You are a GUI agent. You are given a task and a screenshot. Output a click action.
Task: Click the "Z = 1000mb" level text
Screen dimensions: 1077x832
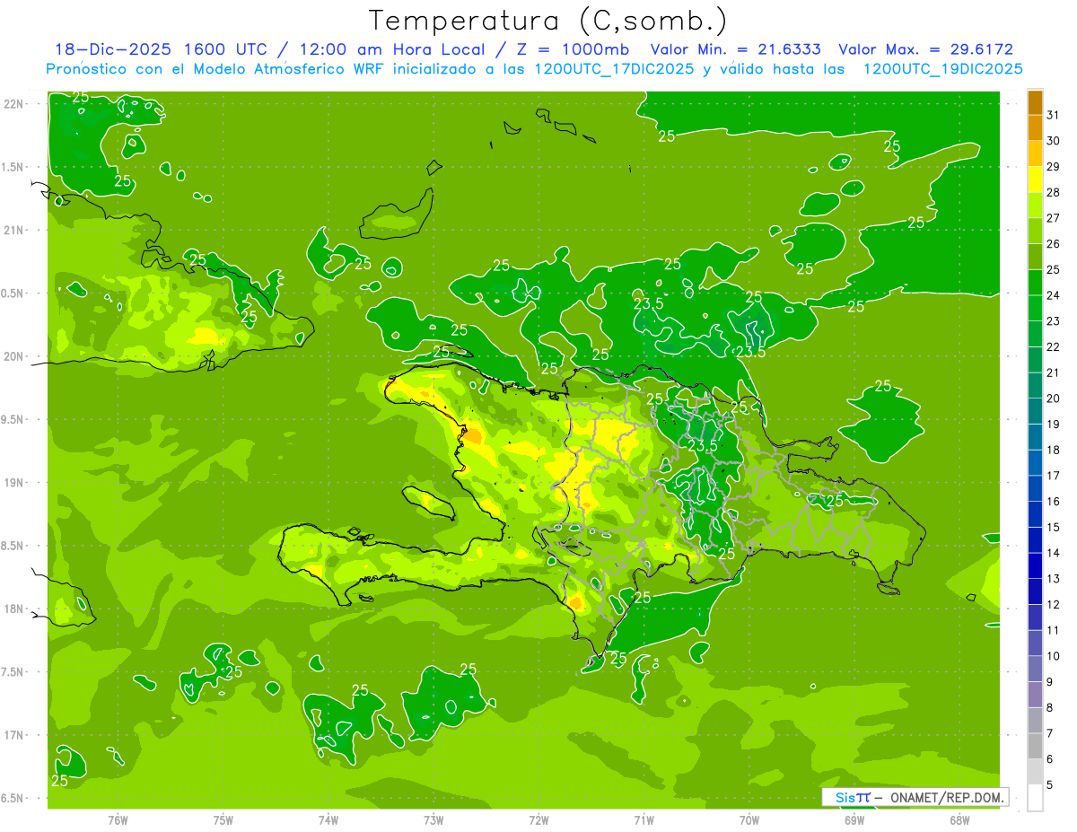574,49
